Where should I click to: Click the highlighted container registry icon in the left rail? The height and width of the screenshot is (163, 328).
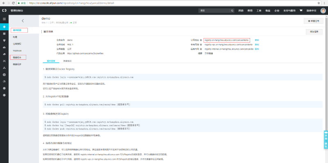coord(4,26)
